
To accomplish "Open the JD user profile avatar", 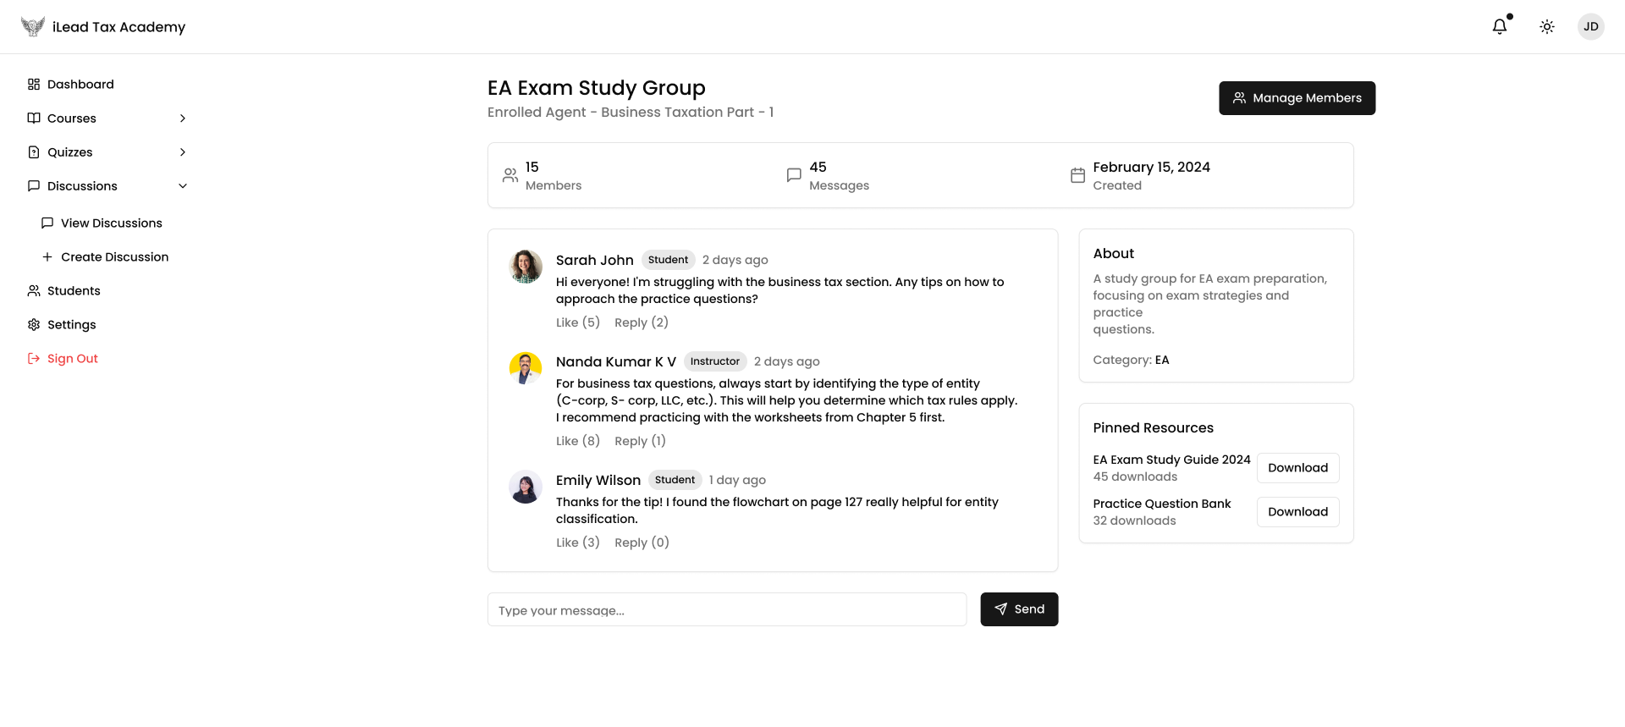I will tap(1590, 27).
